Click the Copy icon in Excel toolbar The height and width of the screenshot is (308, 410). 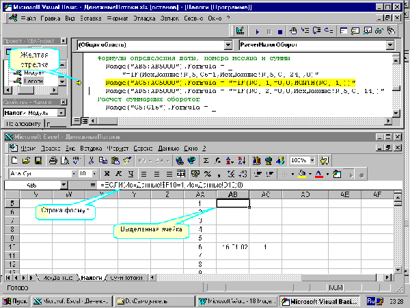(x=103, y=160)
